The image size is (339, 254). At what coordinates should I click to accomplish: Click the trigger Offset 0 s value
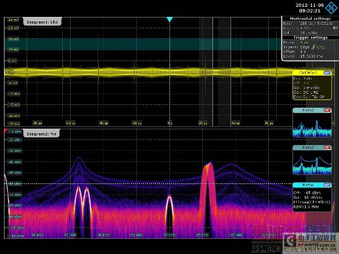[x=303, y=51]
